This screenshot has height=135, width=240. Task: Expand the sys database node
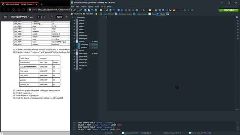coord(74,68)
